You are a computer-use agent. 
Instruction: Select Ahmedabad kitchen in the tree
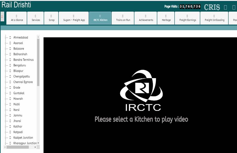coord(21,38)
